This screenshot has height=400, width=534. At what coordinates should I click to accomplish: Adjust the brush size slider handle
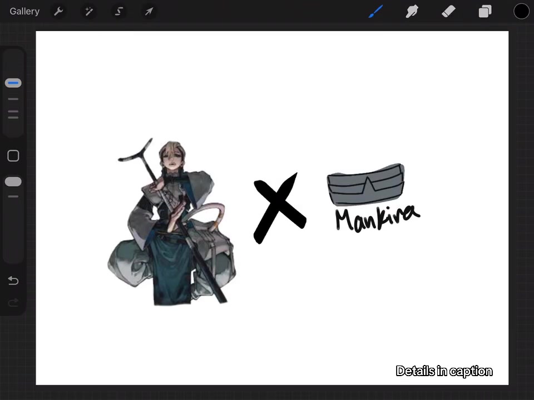pos(13,83)
